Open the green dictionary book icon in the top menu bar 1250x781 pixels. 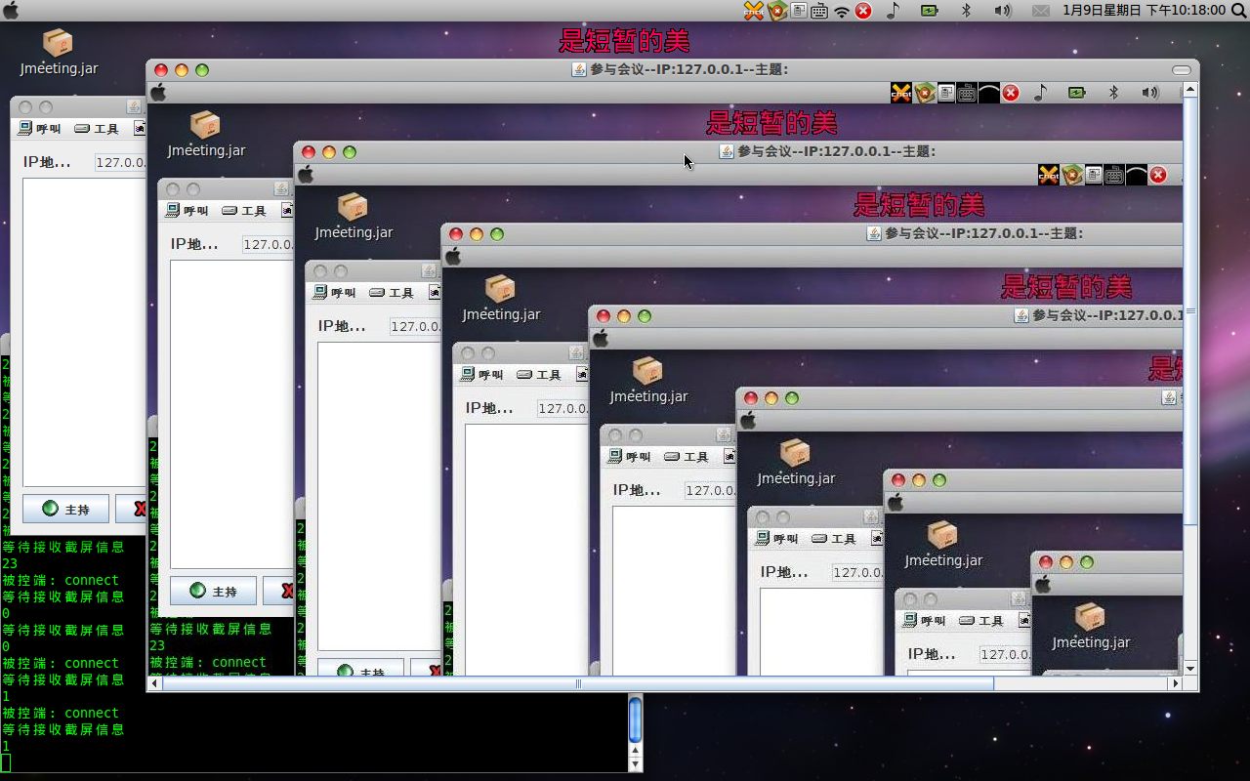[x=777, y=11]
